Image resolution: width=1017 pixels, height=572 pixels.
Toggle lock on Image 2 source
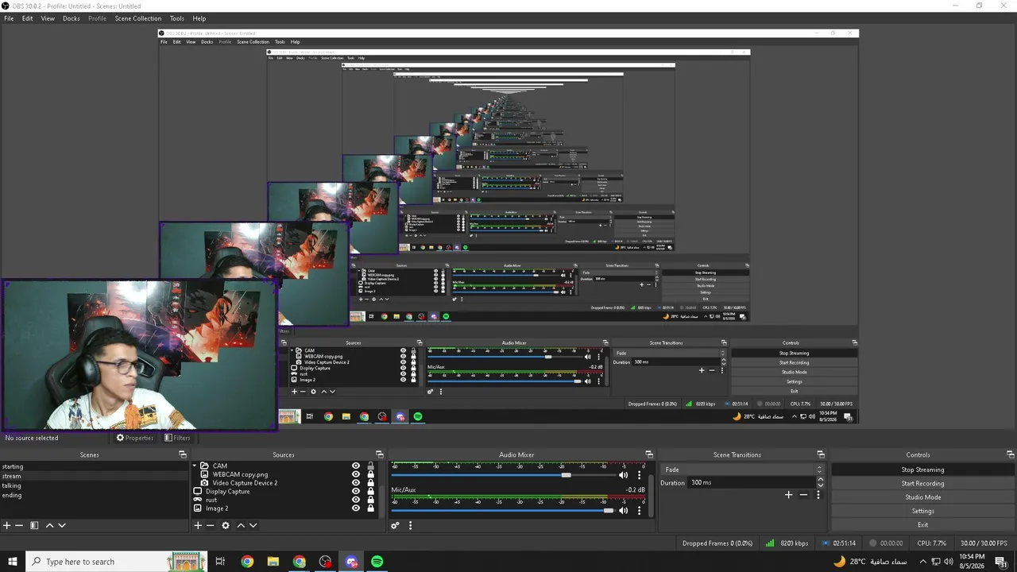tap(370, 508)
